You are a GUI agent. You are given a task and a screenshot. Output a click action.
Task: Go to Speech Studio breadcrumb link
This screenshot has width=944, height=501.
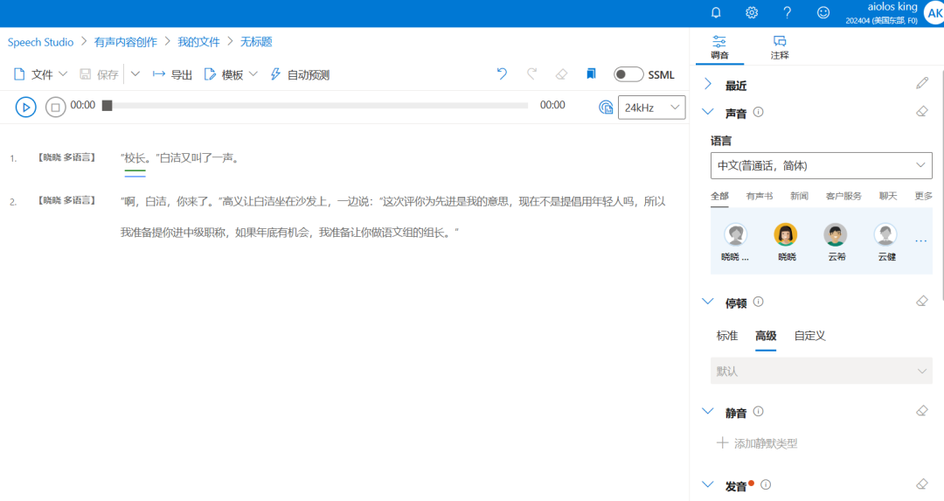[40, 42]
